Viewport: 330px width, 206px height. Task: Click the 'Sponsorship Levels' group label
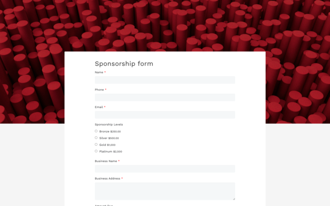point(109,125)
